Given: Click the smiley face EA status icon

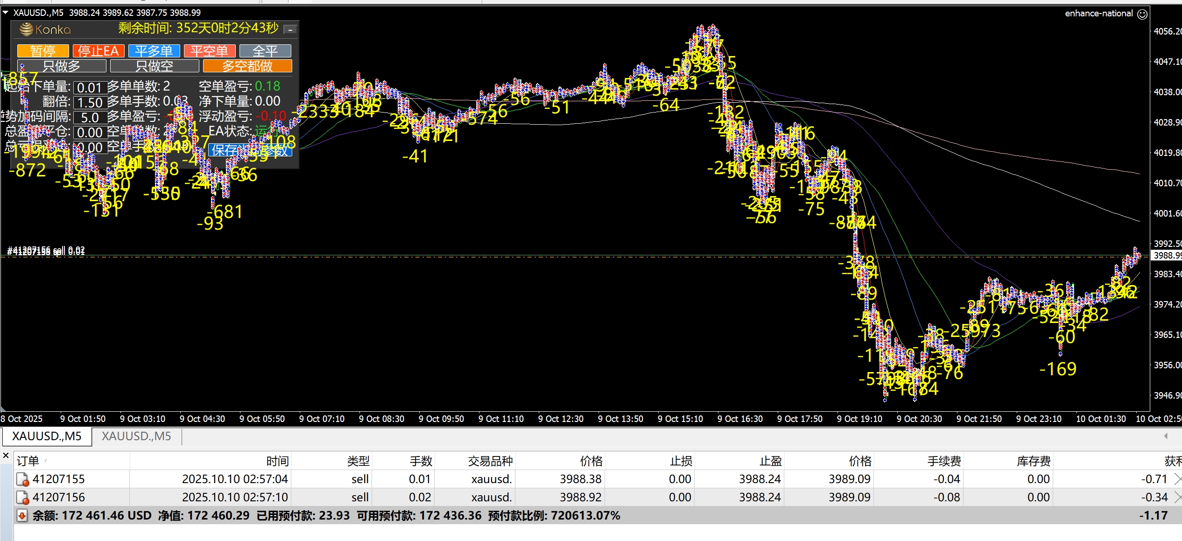Looking at the screenshot, I should click(x=1142, y=14).
